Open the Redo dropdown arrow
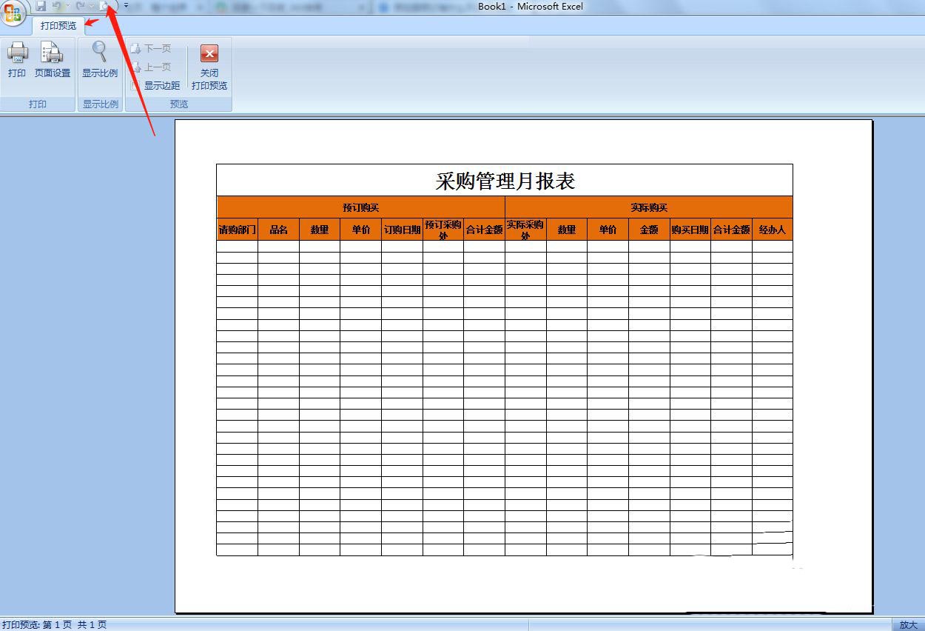The width and height of the screenshot is (925, 631). point(92,6)
